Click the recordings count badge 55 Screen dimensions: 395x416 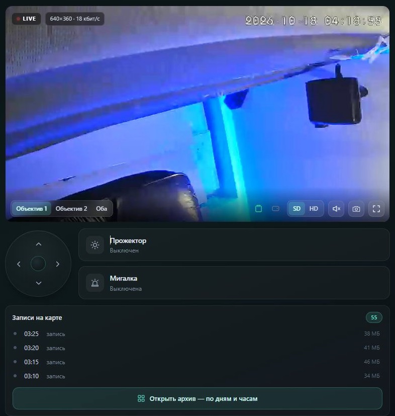tap(374, 317)
